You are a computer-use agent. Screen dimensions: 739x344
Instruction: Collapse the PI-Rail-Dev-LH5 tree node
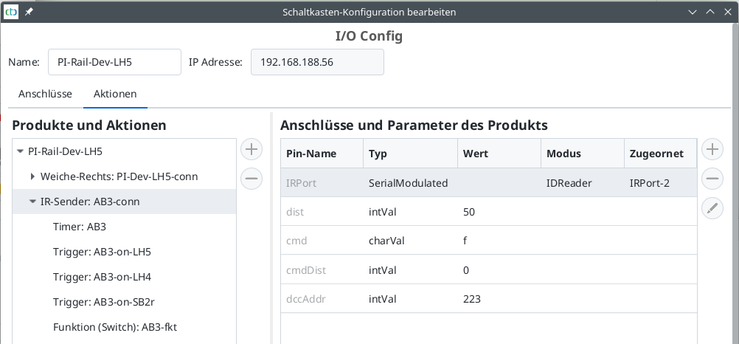click(20, 152)
